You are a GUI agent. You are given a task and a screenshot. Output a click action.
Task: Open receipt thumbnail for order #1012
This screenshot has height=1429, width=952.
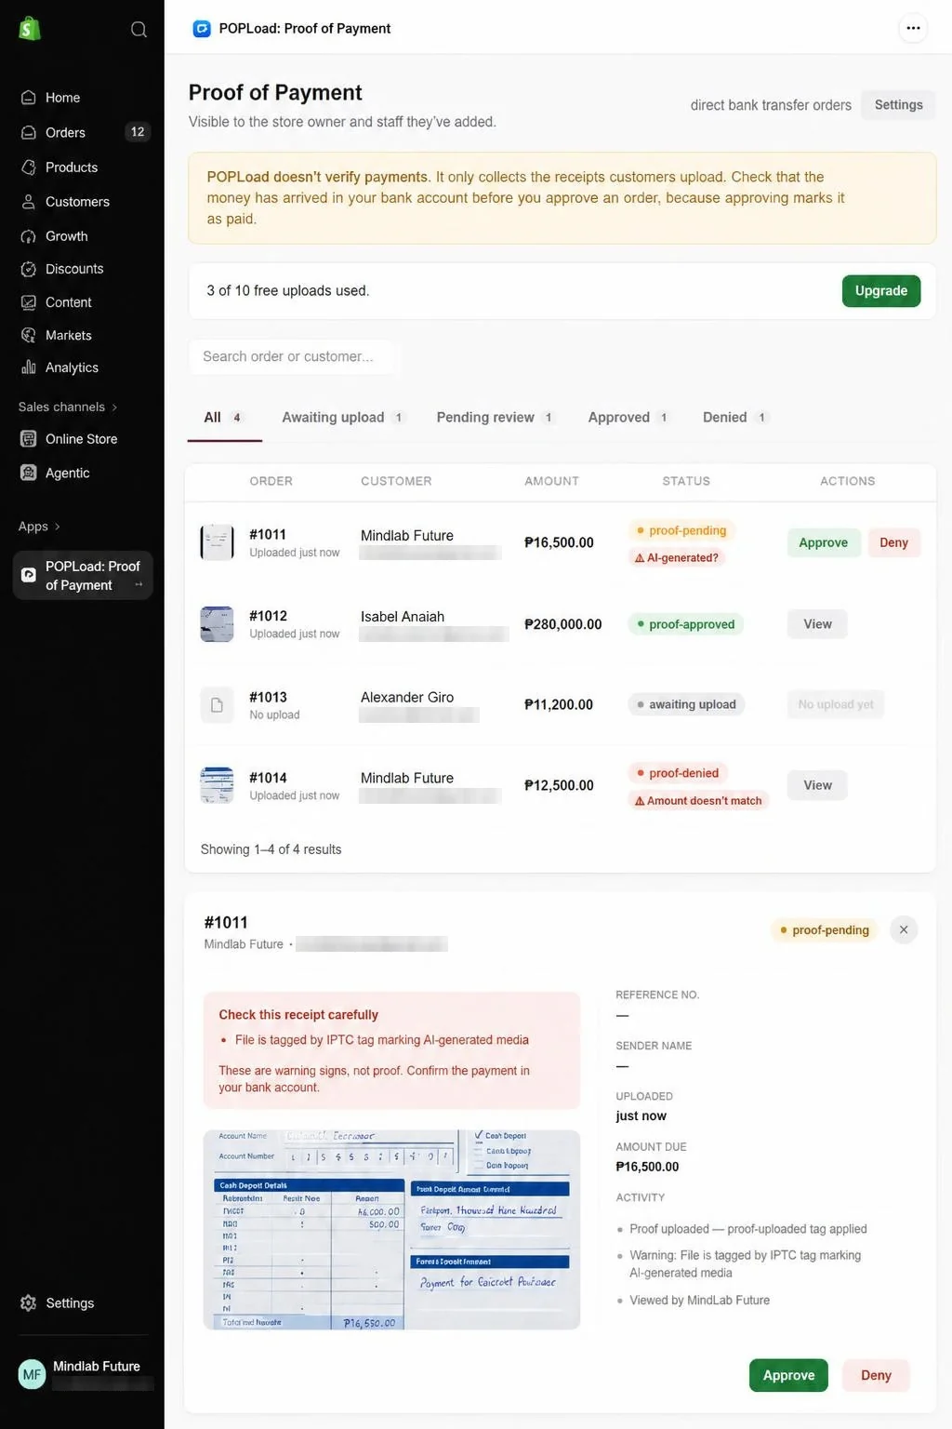[217, 624]
